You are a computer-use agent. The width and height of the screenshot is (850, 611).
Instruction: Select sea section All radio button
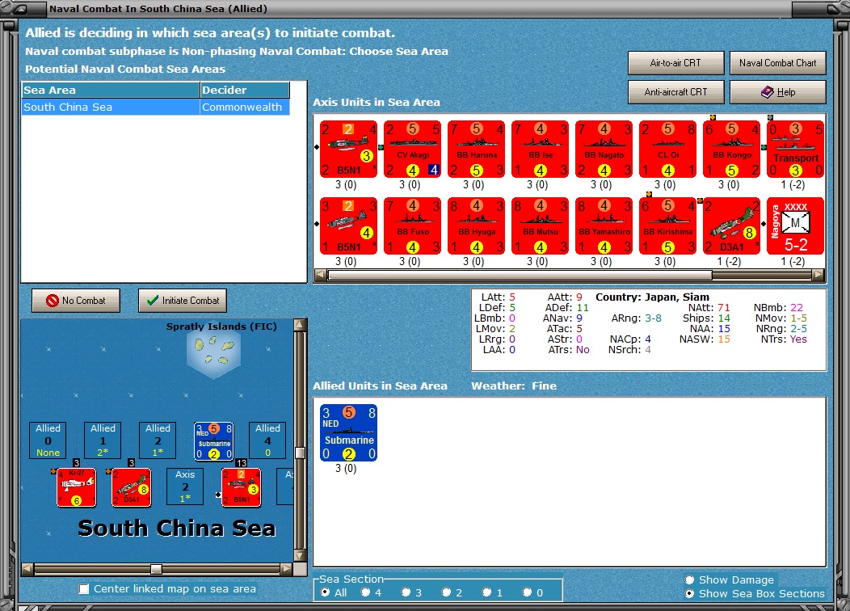point(326,592)
